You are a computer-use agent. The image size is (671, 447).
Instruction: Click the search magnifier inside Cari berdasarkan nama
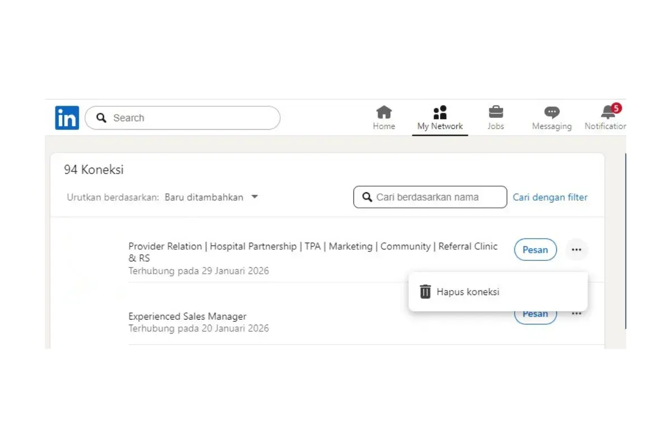(367, 197)
